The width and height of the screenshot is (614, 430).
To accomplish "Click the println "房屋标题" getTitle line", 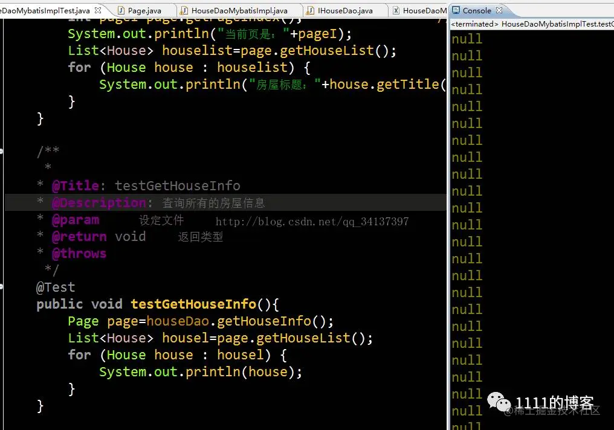I will coord(273,85).
